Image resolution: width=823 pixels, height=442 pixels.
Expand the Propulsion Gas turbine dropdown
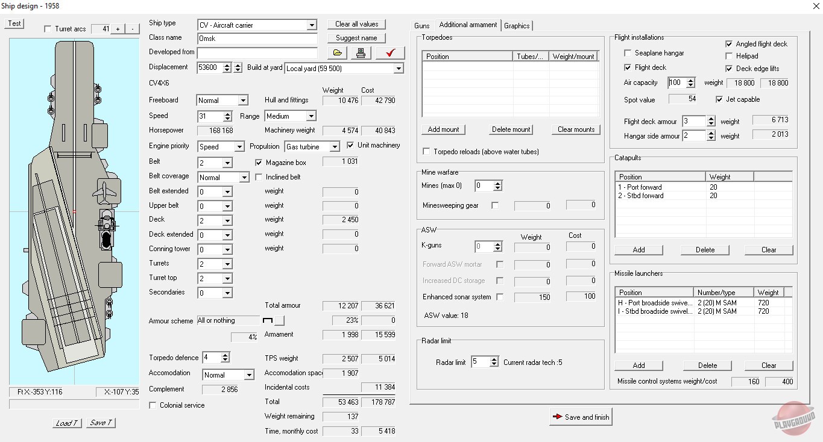(334, 147)
